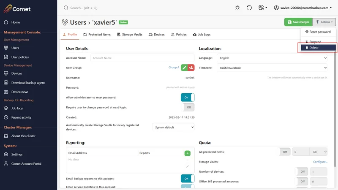Turn off Email backup reports toggle

pos(187,179)
